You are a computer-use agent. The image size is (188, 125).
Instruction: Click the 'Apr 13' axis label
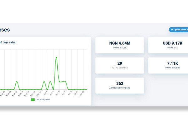pyautogui.click(x=82, y=93)
